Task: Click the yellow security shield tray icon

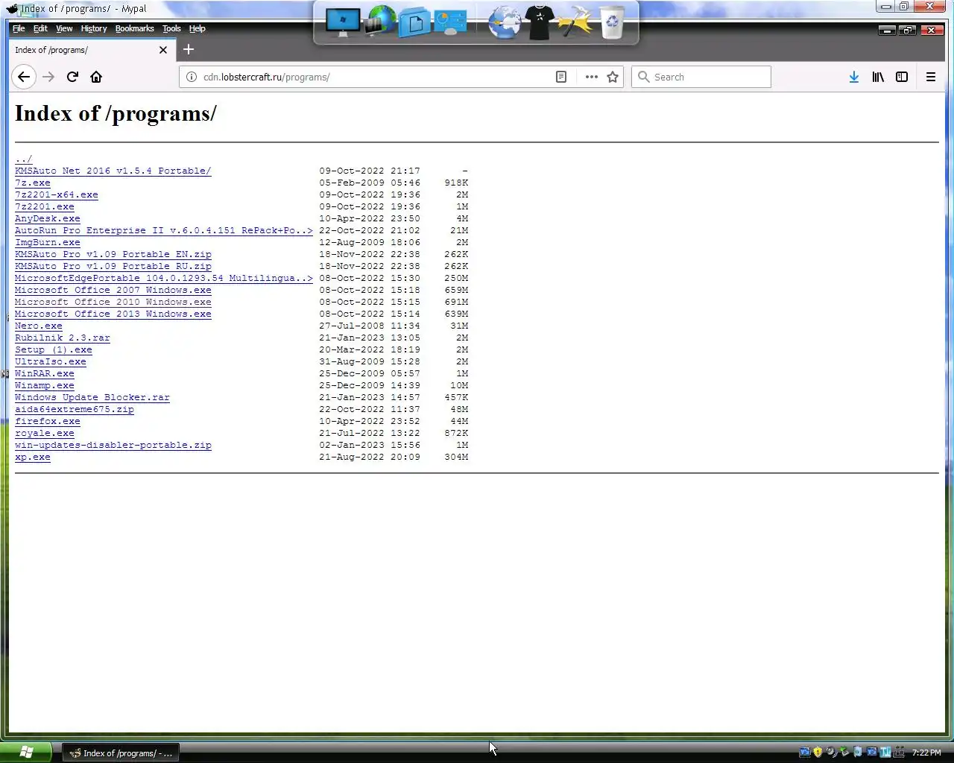Action: pyautogui.click(x=818, y=753)
